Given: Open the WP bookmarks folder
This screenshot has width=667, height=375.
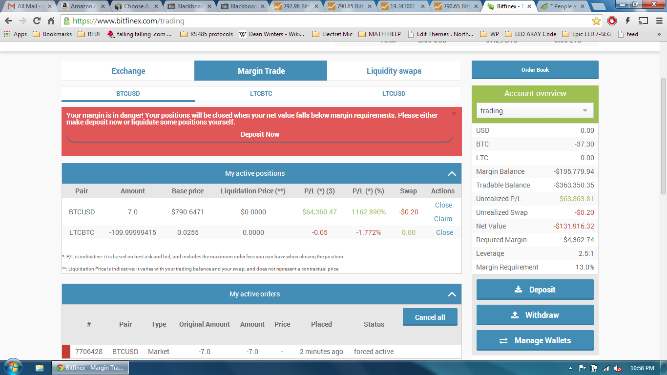Looking at the screenshot, I should 490,34.
